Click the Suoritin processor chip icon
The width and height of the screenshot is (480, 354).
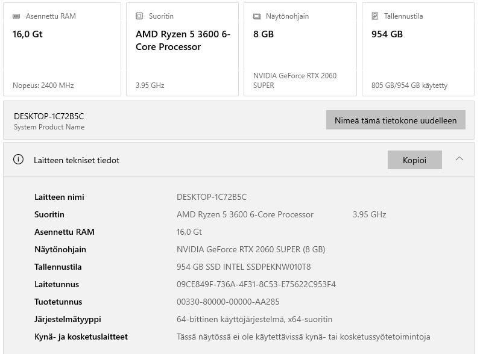point(139,16)
